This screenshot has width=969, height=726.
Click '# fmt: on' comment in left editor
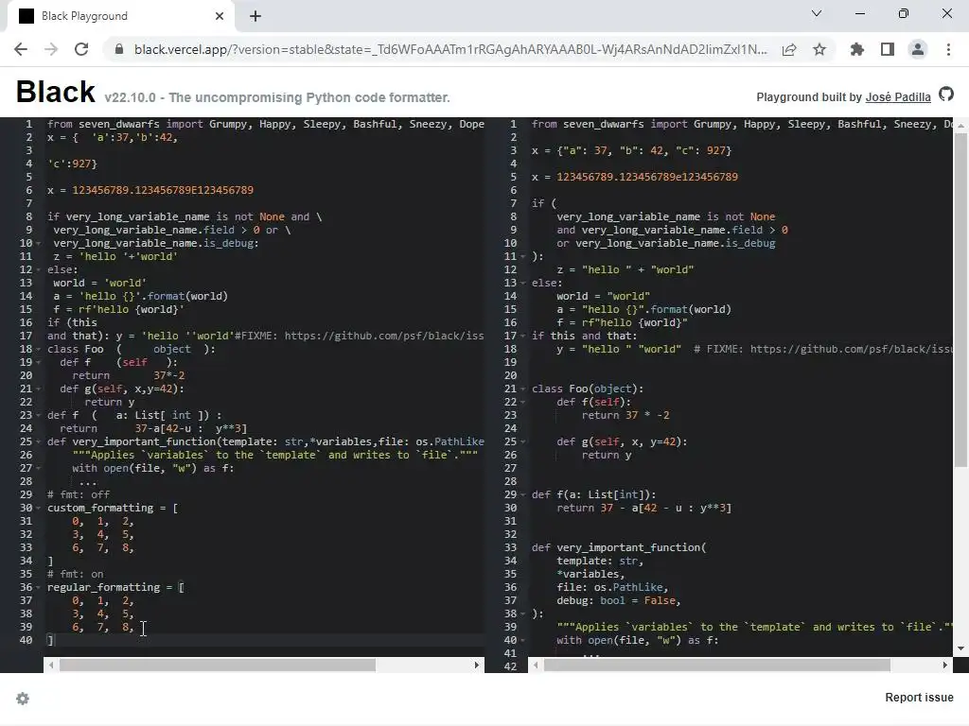point(76,574)
